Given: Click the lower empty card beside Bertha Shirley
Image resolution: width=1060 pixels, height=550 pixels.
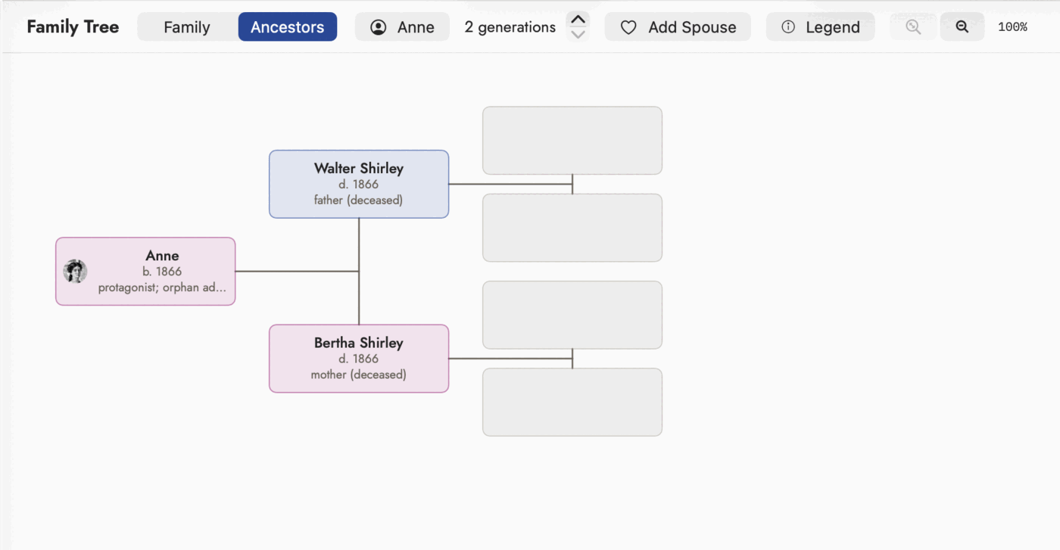Looking at the screenshot, I should pyautogui.click(x=572, y=402).
